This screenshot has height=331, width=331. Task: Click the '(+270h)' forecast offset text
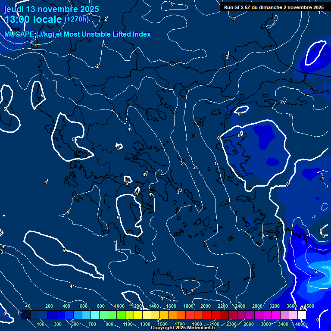click(x=77, y=19)
